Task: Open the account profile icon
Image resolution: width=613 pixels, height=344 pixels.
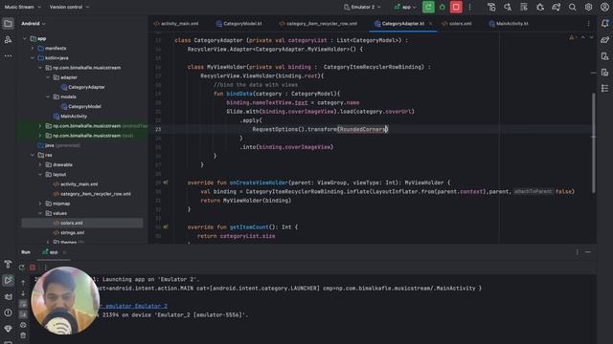Action: pos(604,7)
